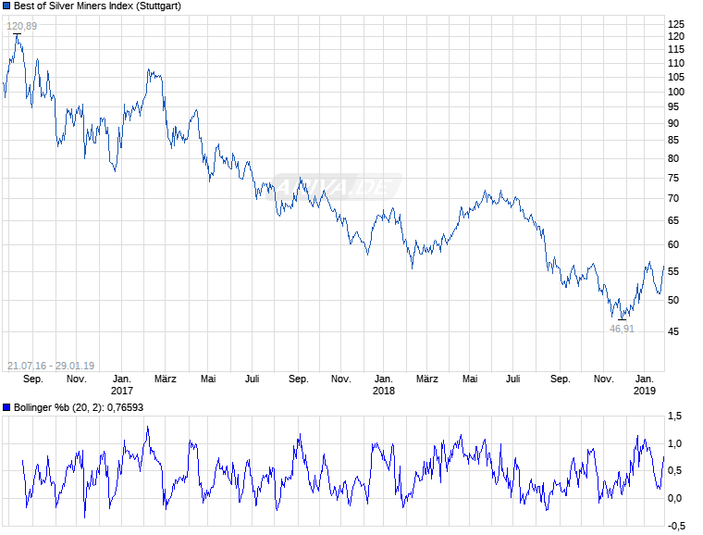Click the Juli label under 2018 section
The height and width of the screenshot is (535, 703).
512,379
